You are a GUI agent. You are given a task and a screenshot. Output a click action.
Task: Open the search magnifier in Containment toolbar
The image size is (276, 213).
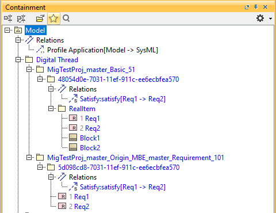pyautogui.click(x=66, y=18)
